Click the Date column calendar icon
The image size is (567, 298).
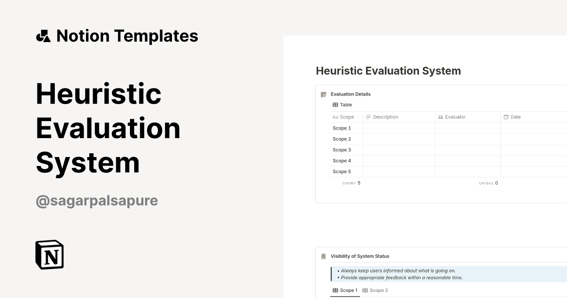point(506,117)
